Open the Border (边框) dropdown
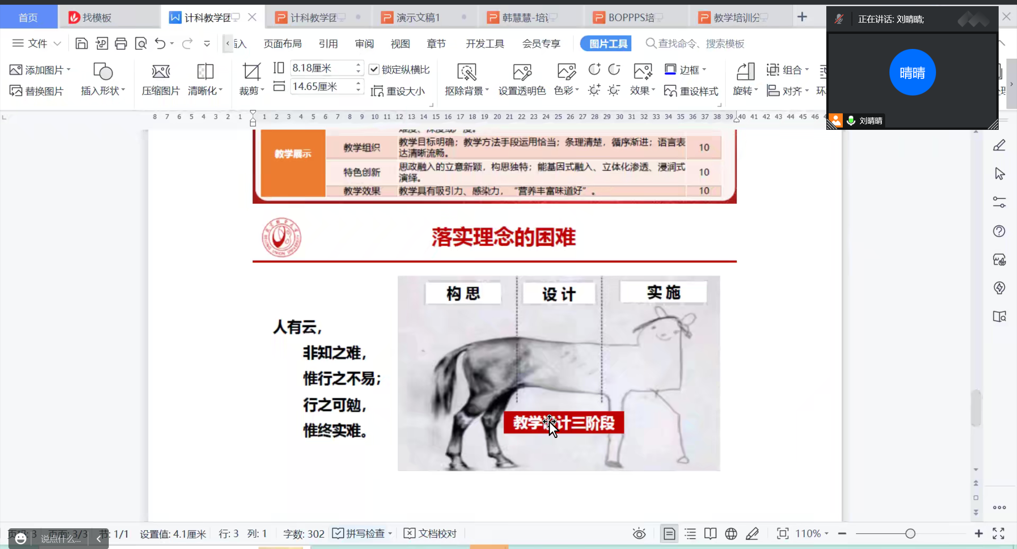 click(704, 70)
